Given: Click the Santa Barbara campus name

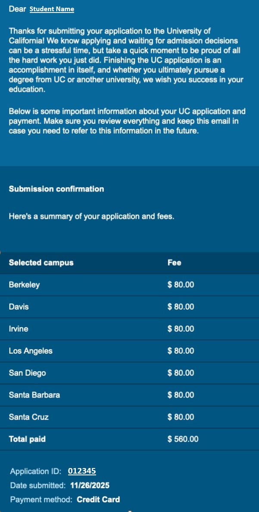Looking at the screenshot, I should (x=34, y=395).
